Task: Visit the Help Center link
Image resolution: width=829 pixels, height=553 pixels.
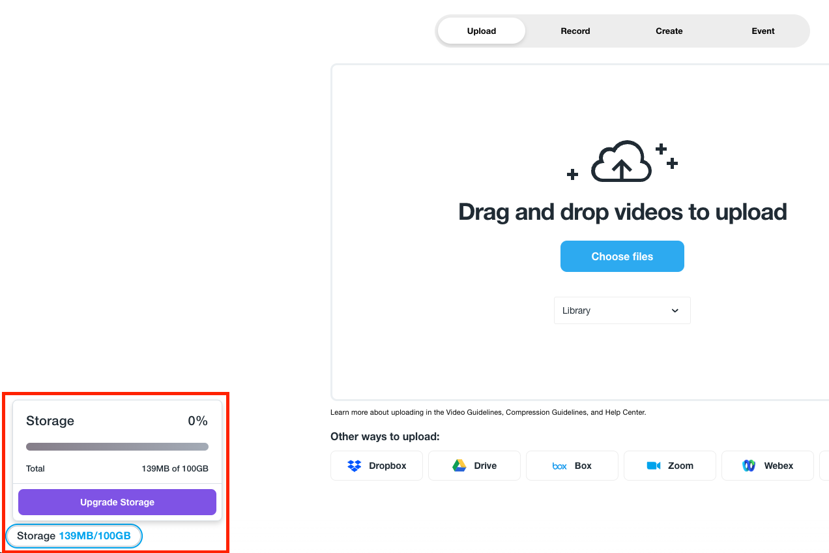Action: (x=625, y=412)
